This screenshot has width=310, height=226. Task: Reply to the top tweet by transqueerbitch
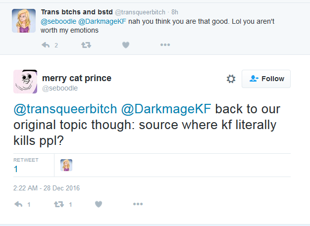coord(46,45)
